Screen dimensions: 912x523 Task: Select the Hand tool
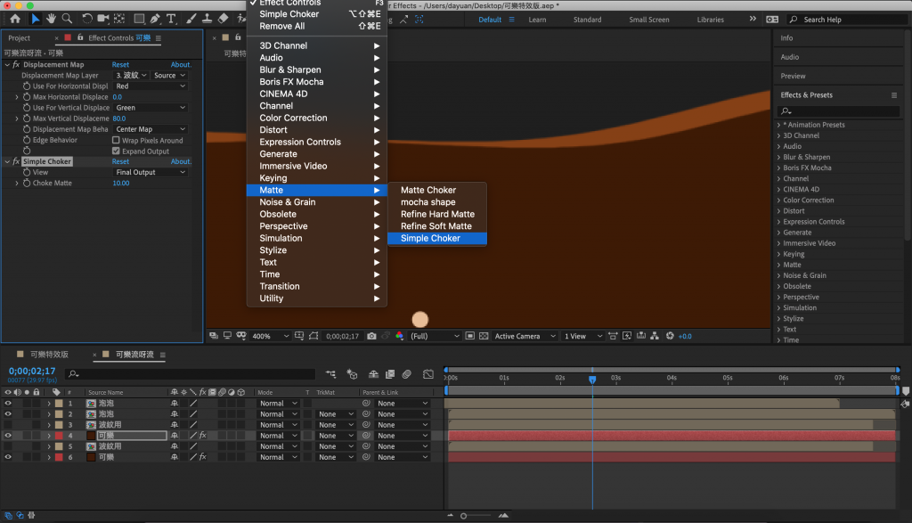tap(51, 19)
